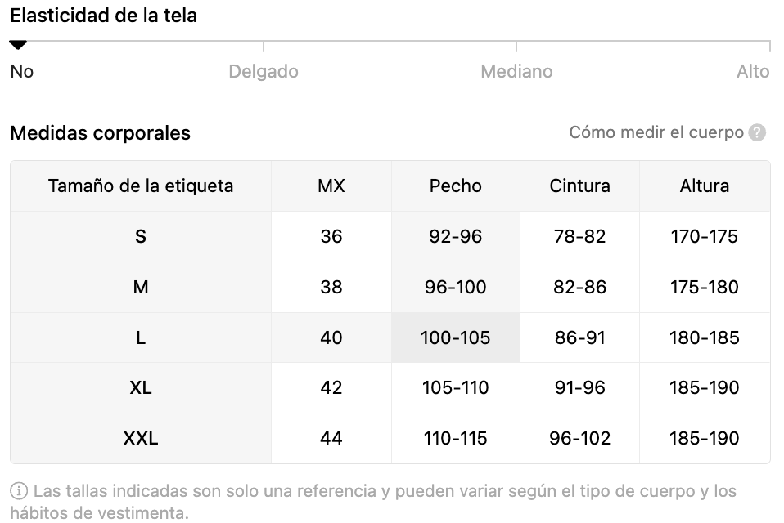784x523 pixels.
Task: Click height 170-175 cell
Action: 705,236
